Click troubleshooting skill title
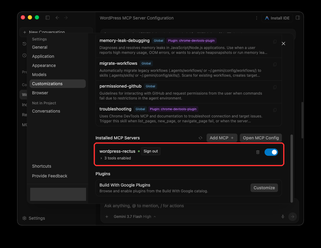321x248 pixels. pos(115,109)
